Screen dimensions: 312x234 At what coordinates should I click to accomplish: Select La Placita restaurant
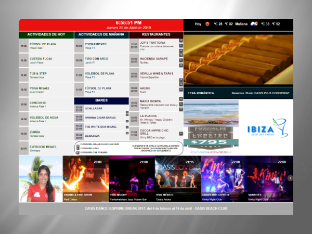(156, 119)
